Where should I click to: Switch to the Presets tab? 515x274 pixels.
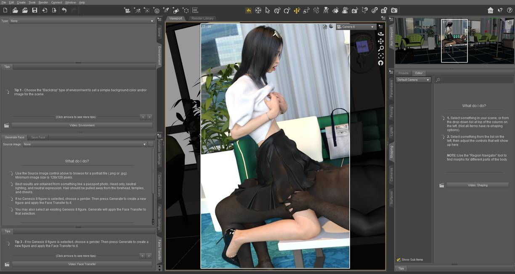(403, 73)
